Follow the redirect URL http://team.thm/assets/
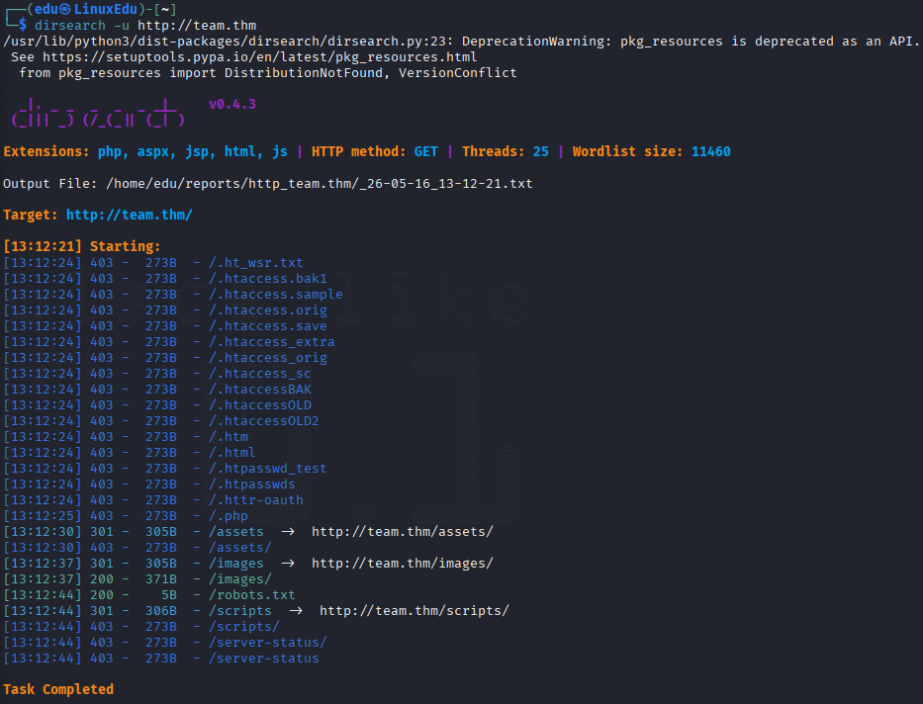Image resolution: width=923 pixels, height=704 pixels. pyautogui.click(x=402, y=532)
